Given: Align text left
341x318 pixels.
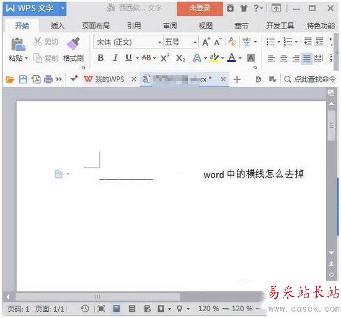Looking at the screenshot, I should click(272, 58).
